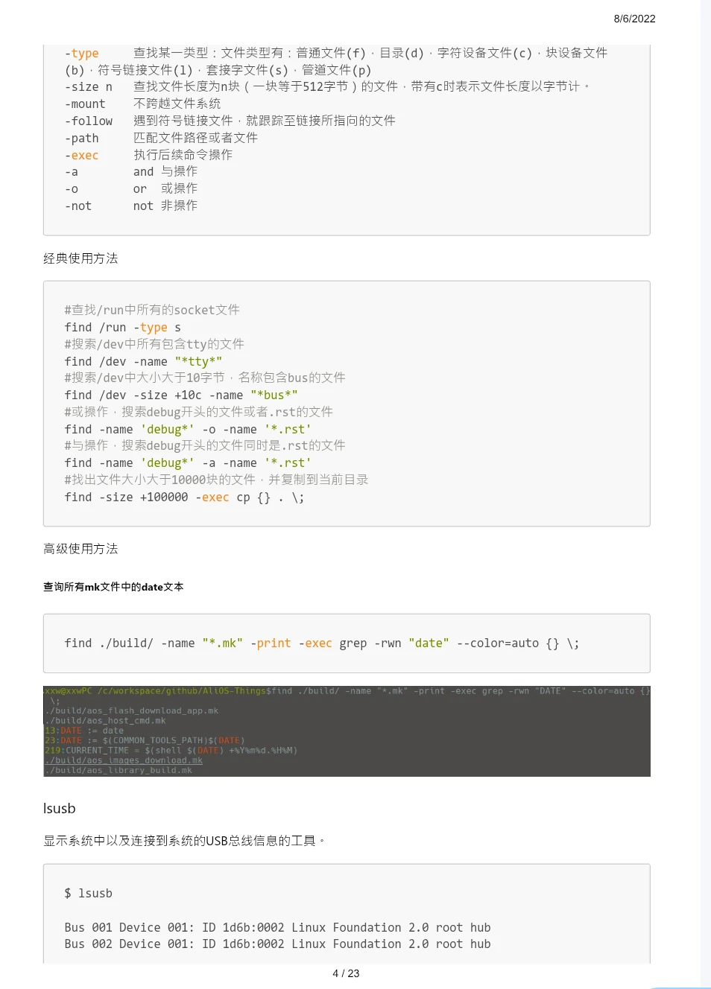The width and height of the screenshot is (711, 989).
Task: Click the Bus 001 Device 001 output line
Action: 277,927
